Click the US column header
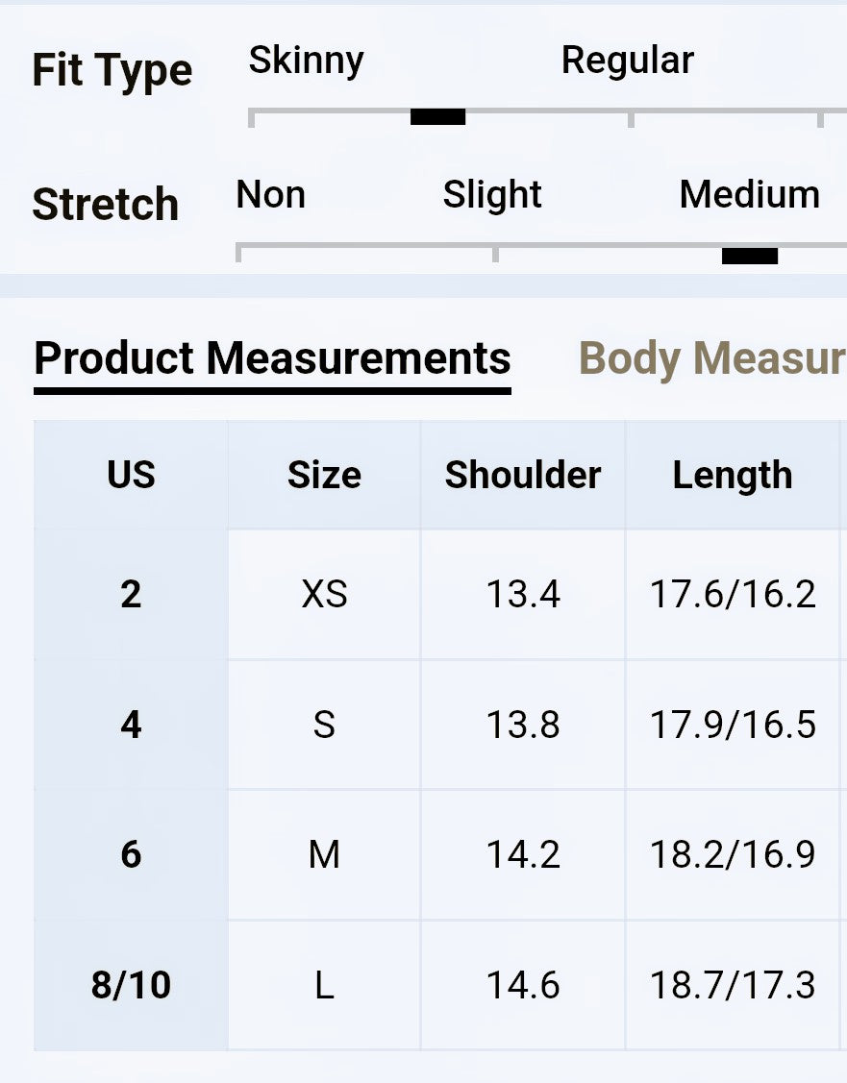The image size is (847, 1083). tap(131, 475)
